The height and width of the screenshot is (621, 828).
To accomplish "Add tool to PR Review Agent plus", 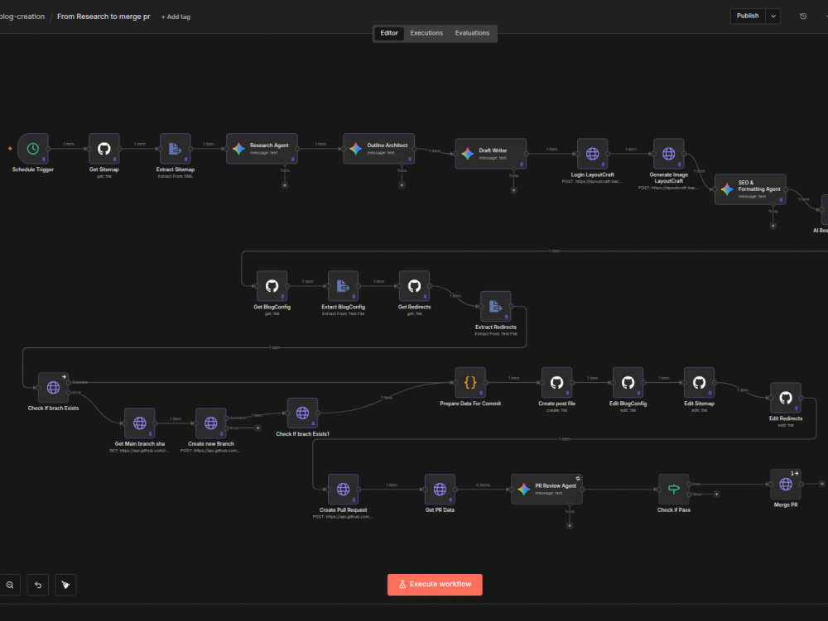I will (570, 526).
